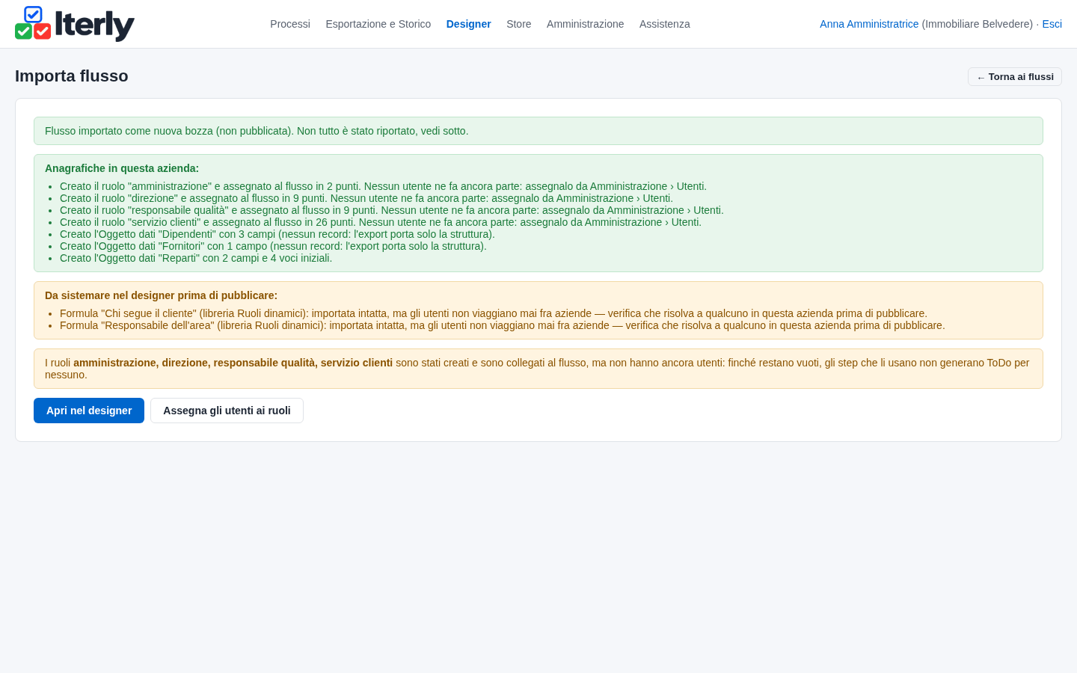Click the Oggetto dati "Fornitori" line
The image size is (1077, 673).
click(x=273, y=246)
